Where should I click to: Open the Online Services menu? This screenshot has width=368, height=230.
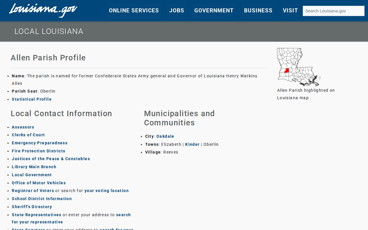[x=134, y=11]
